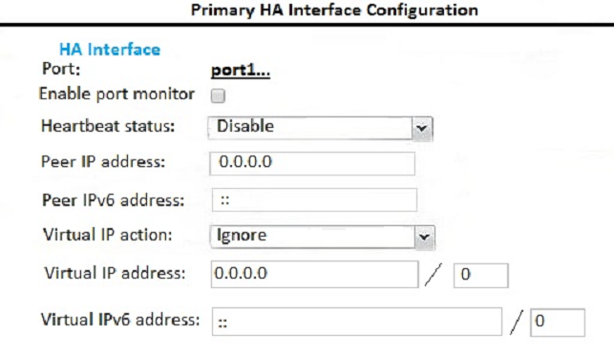Click the Peer IP address label
This screenshot has height=354, width=614.
103,161
